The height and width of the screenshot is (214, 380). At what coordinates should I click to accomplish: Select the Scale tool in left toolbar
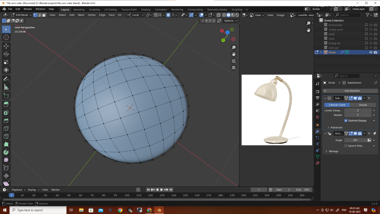6,62
